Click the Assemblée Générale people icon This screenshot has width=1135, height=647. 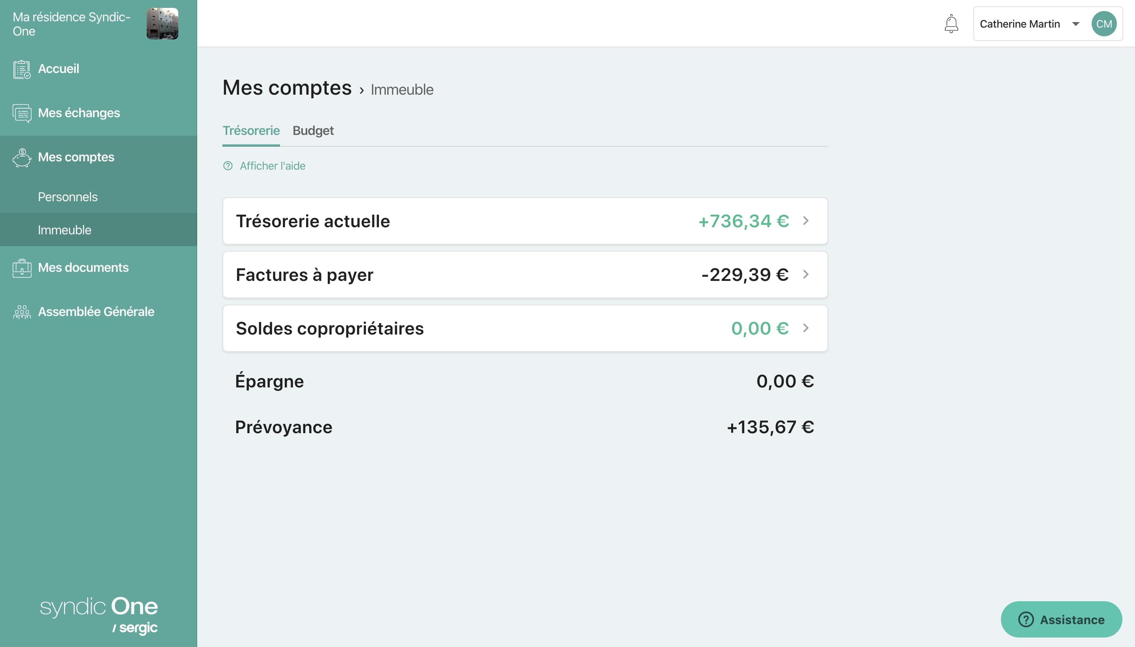(22, 312)
